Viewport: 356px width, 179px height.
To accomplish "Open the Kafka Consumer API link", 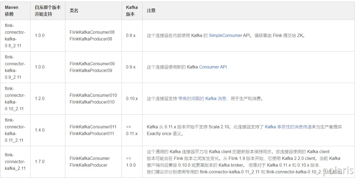I will 213,67.
